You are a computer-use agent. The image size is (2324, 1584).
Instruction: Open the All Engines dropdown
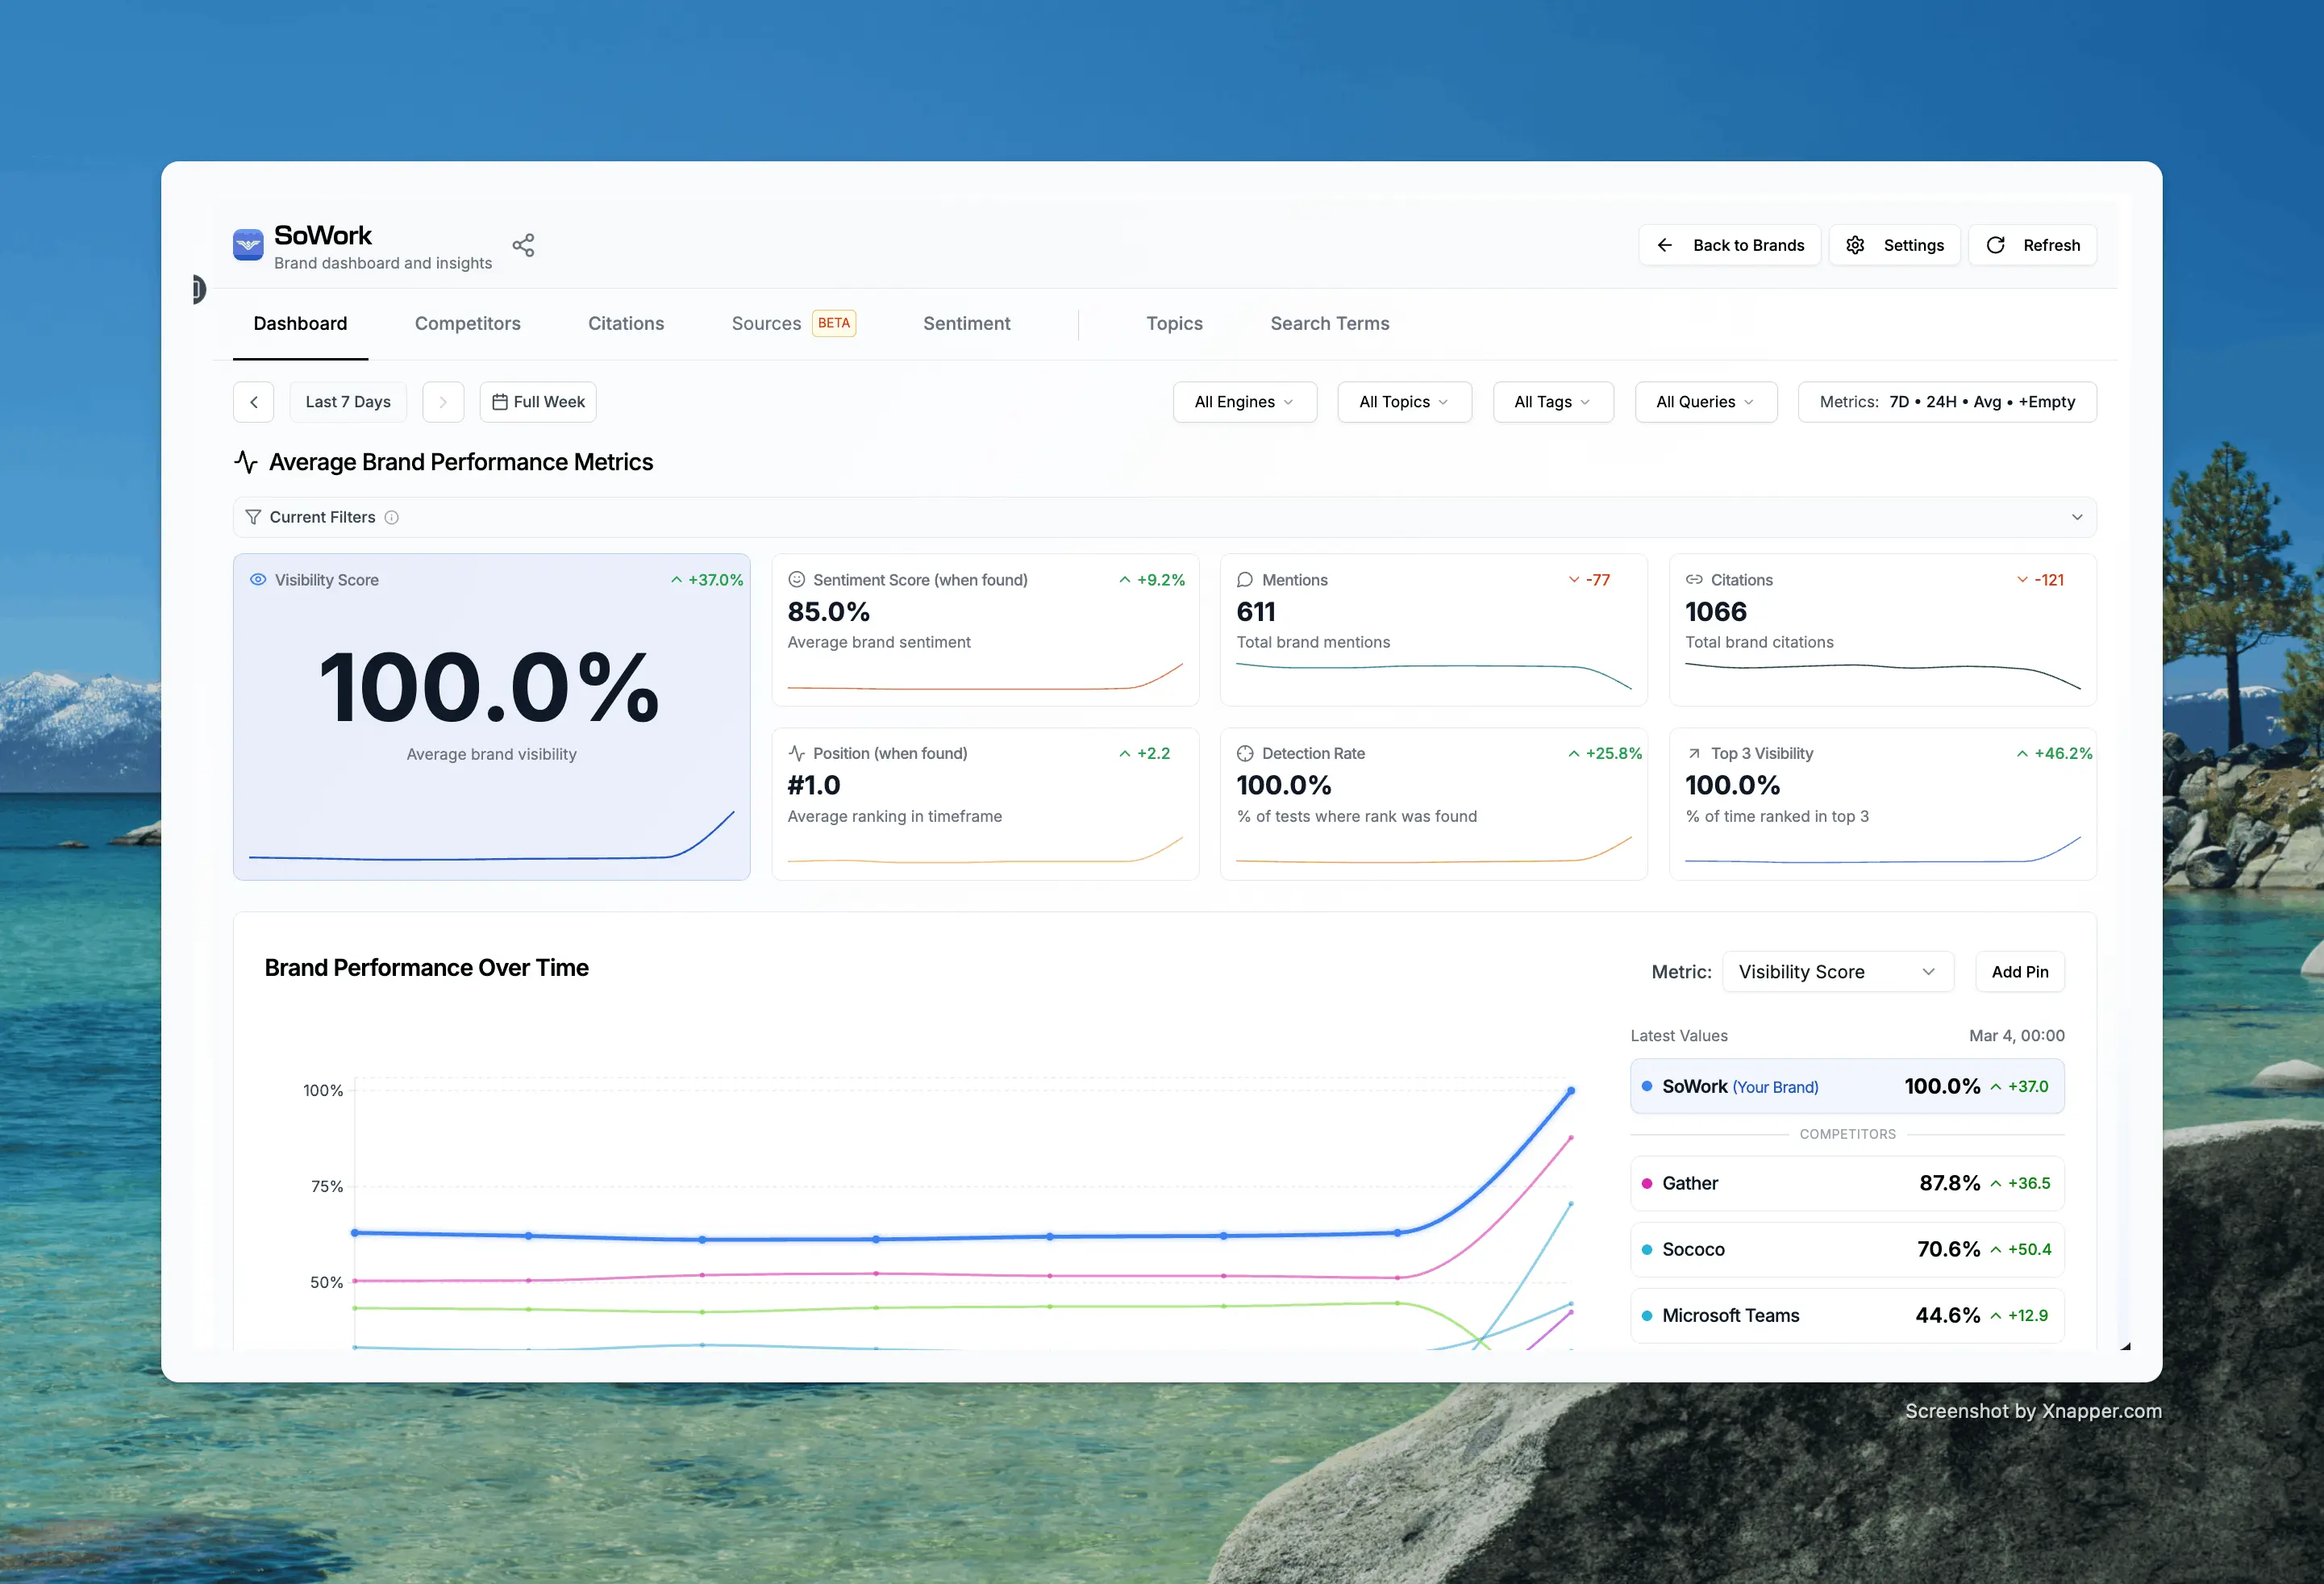pos(1245,402)
